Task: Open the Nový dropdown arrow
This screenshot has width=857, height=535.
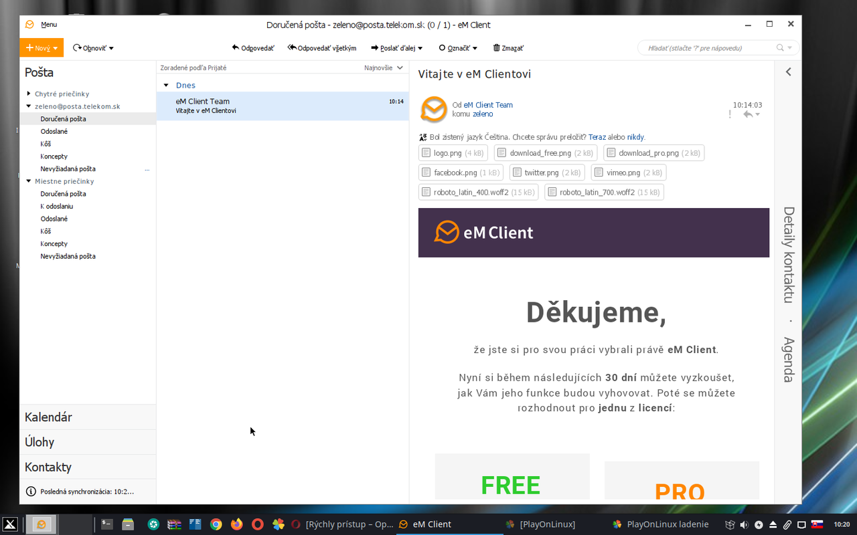Action: [56, 48]
